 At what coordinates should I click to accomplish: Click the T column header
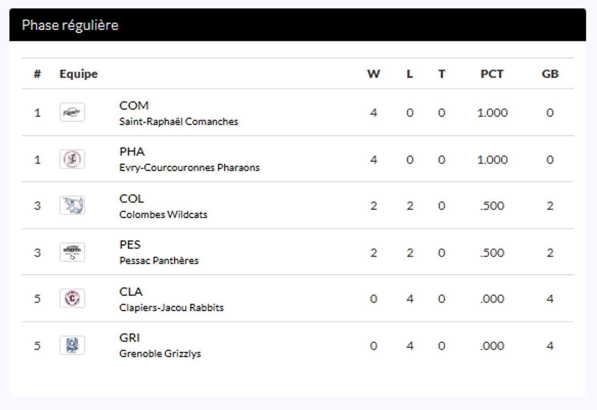click(x=441, y=74)
